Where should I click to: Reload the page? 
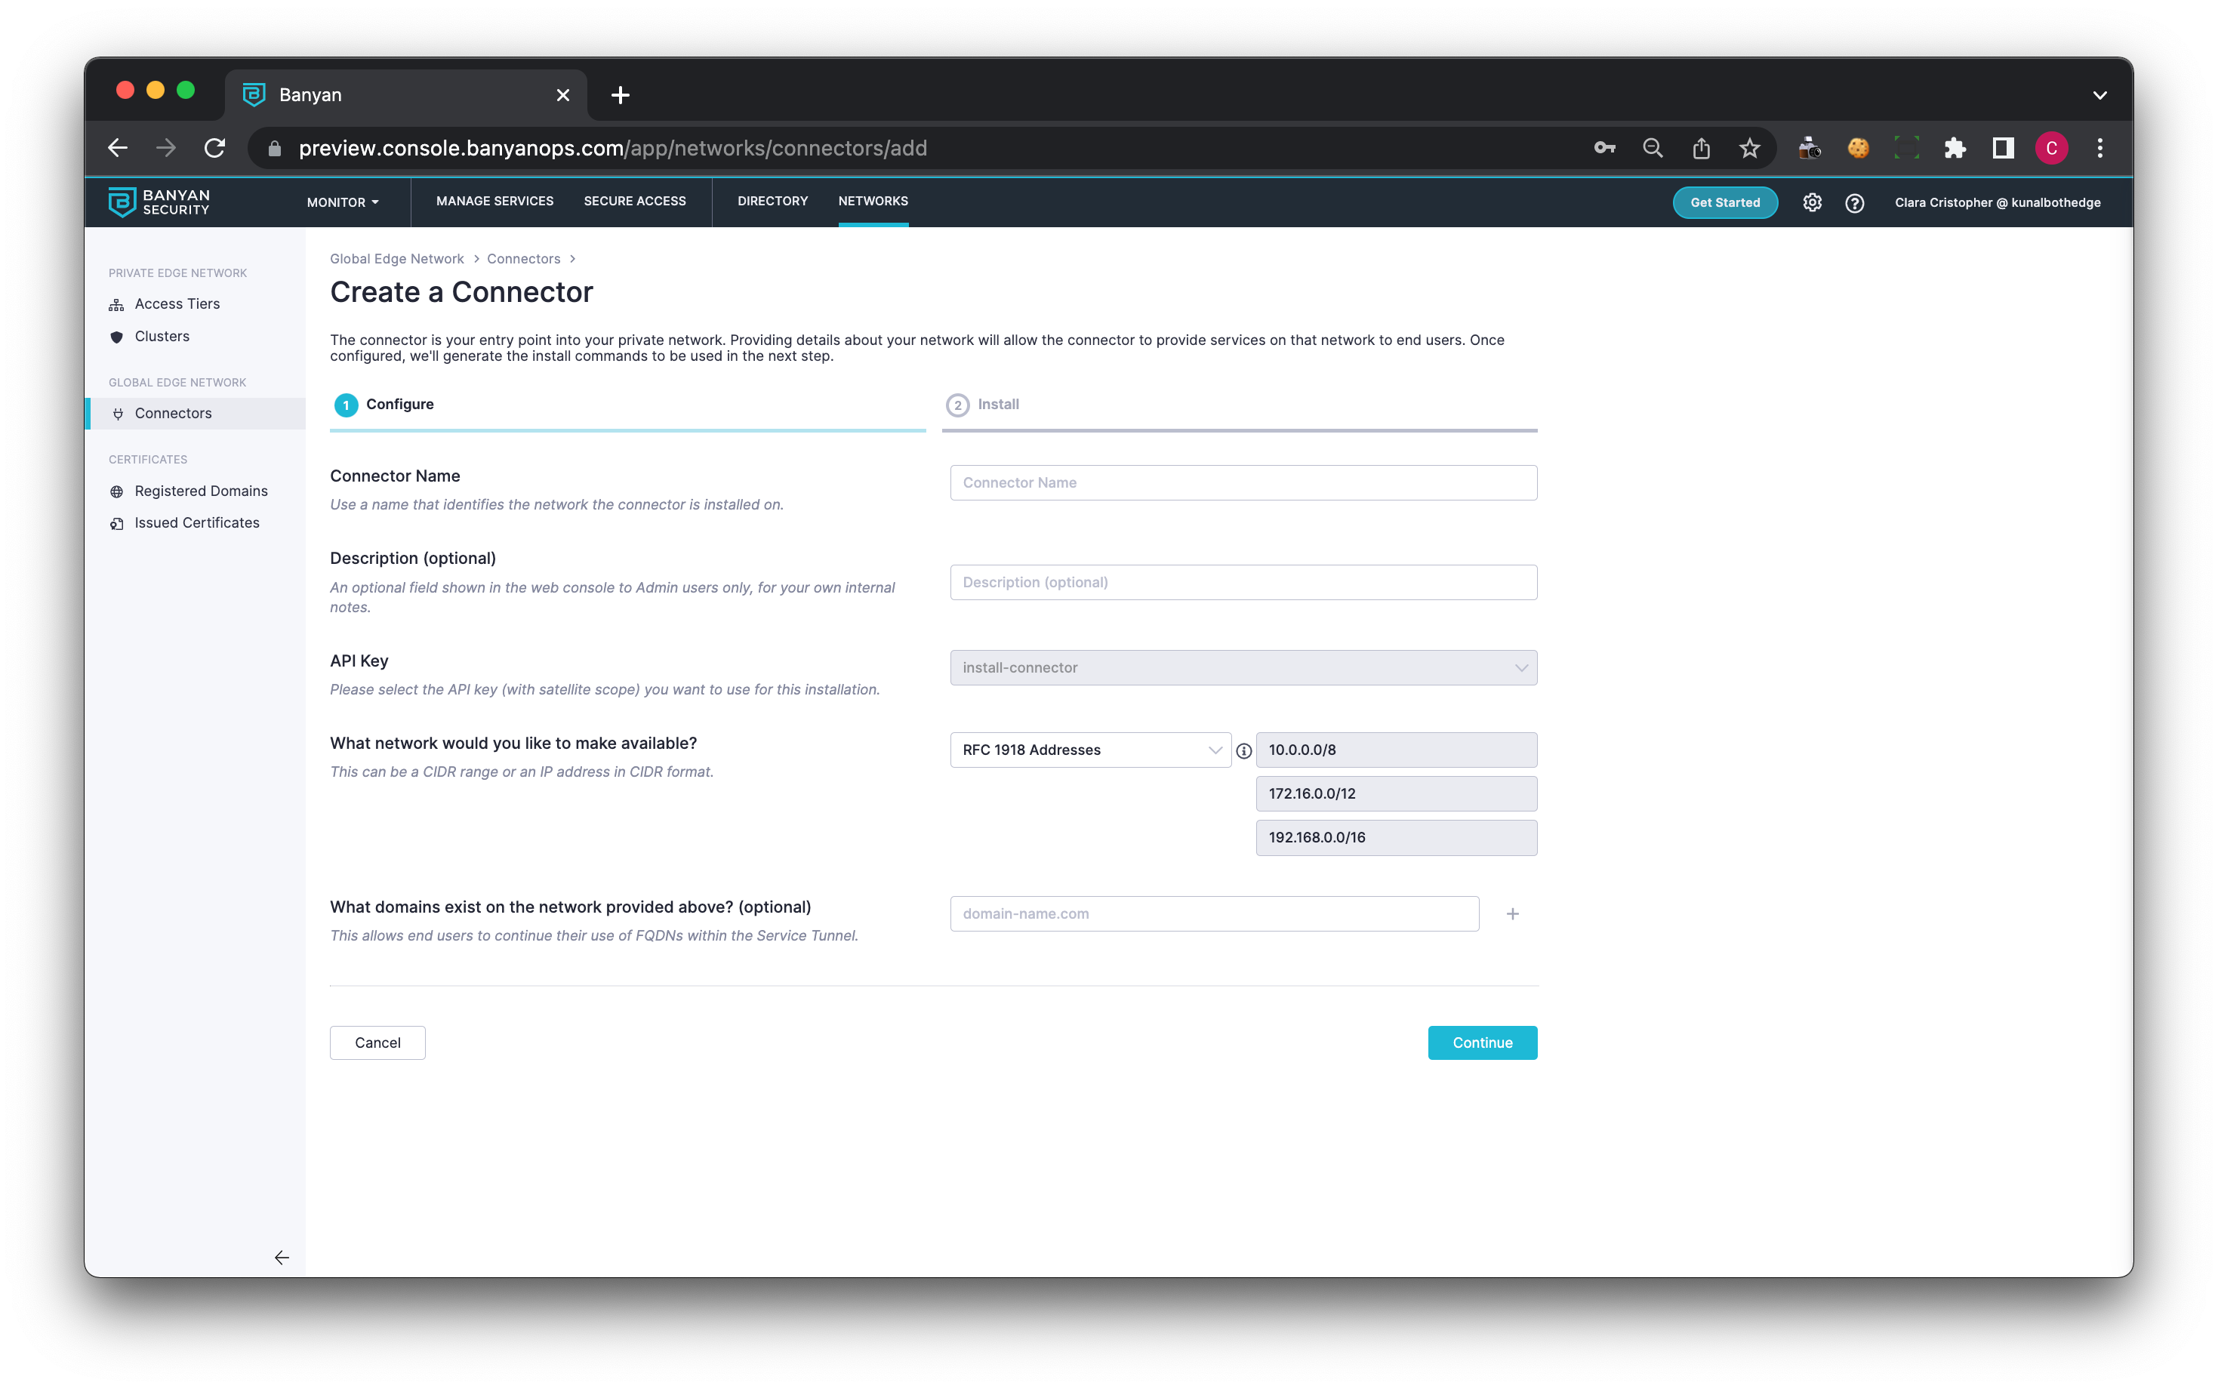coord(215,148)
